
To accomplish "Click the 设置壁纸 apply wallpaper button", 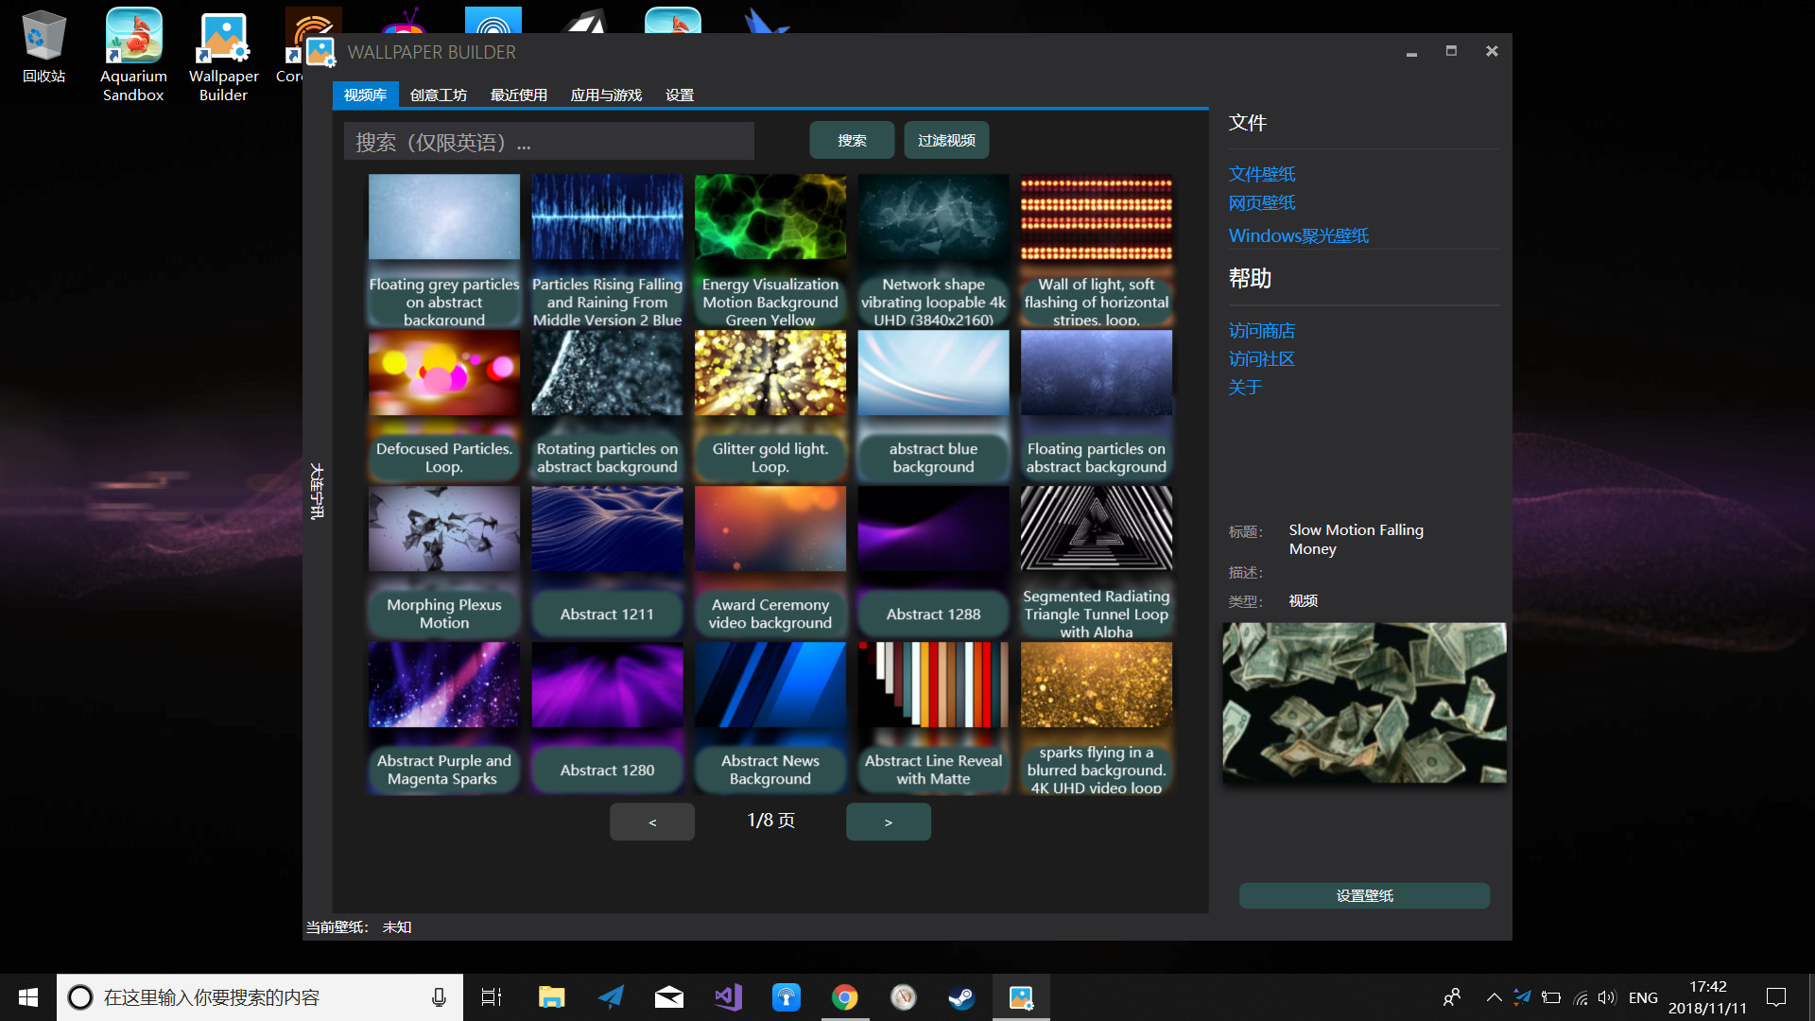I will pos(1364,895).
